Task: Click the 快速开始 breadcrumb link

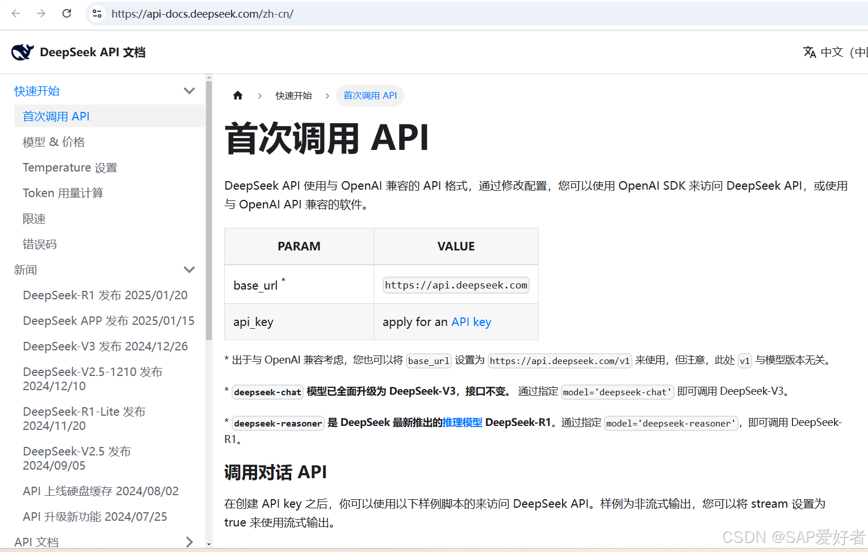Action: (x=293, y=95)
